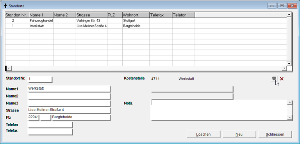Focus the Standort Nr. input field
The image size is (300, 144).
click(x=40, y=79)
